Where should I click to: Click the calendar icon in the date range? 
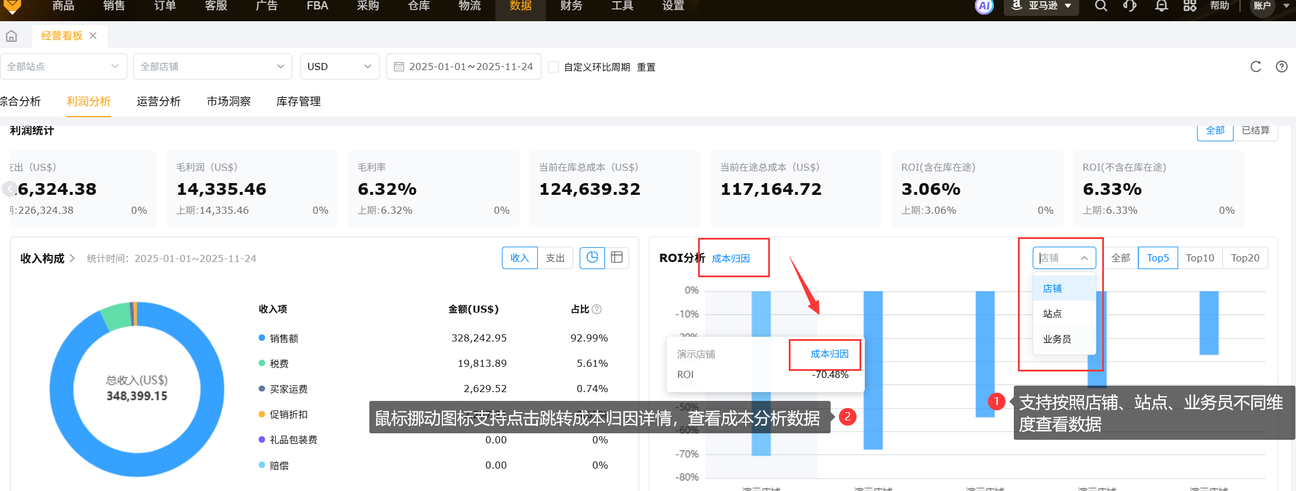(x=399, y=67)
